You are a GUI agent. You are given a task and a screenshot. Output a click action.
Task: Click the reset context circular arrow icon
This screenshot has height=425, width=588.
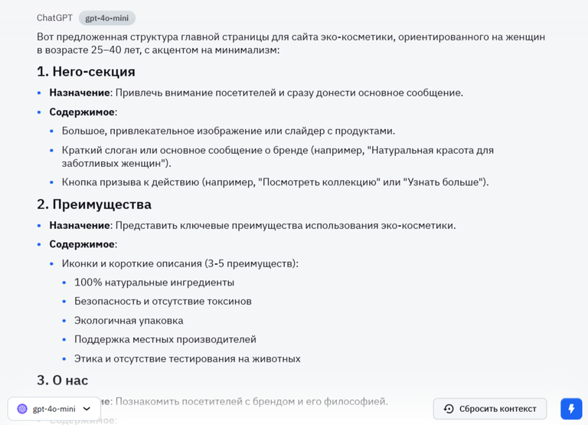(x=449, y=408)
